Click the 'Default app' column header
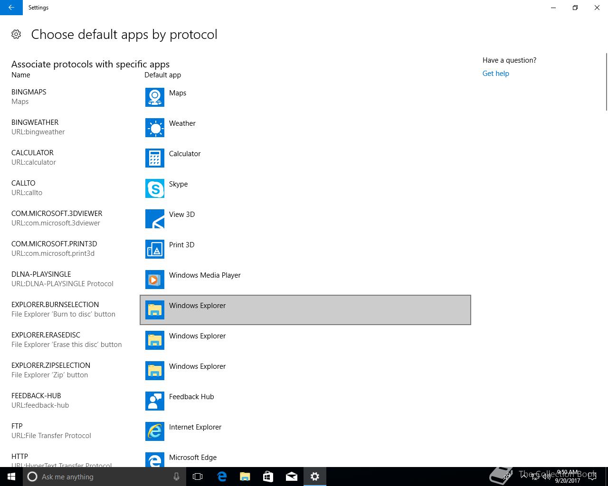 click(x=162, y=75)
